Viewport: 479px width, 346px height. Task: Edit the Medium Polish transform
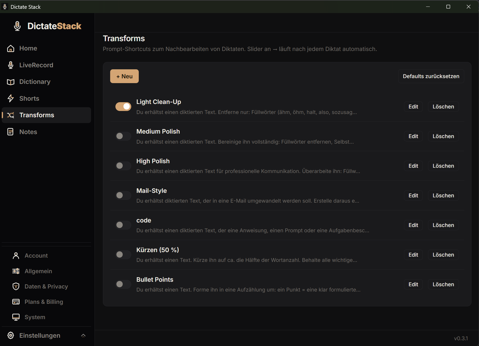point(413,136)
